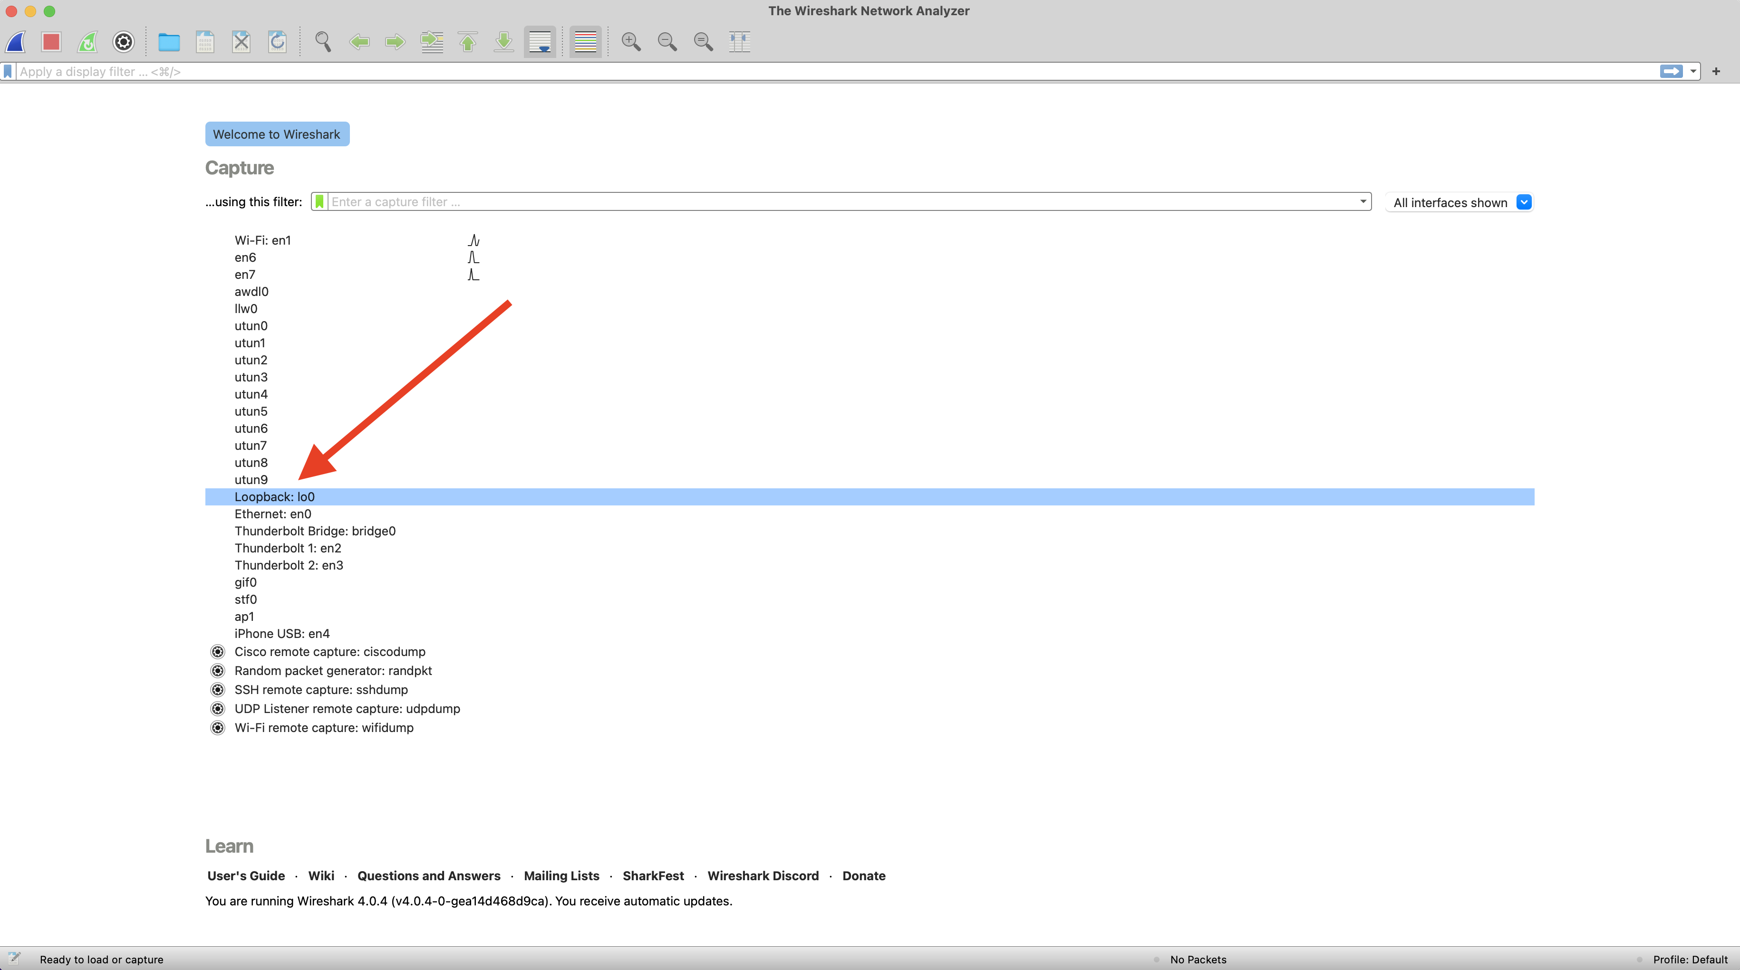Open Wireshark Discord link
Viewport: 1740px width, 970px height.
[764, 875]
